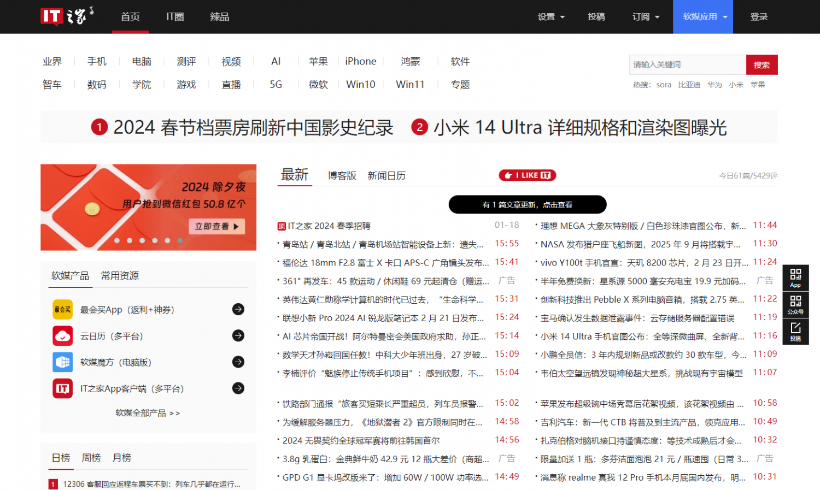Click the red 顶 icon before 春季招聘
The height and width of the screenshot is (490, 820).
click(x=282, y=226)
